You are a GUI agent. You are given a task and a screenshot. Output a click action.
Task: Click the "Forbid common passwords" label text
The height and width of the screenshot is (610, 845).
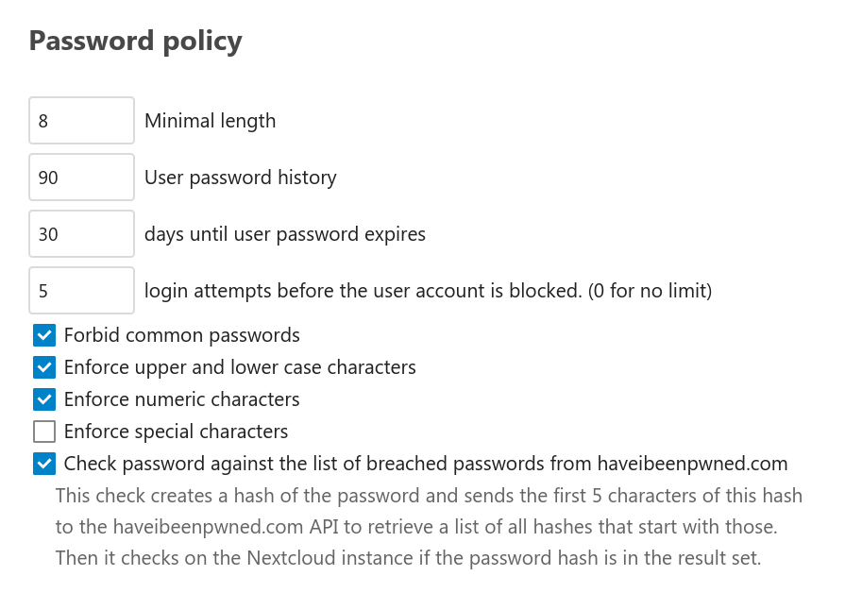click(x=181, y=335)
